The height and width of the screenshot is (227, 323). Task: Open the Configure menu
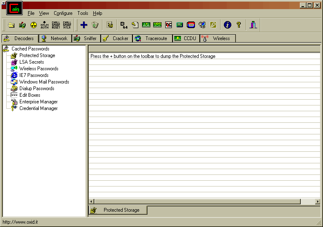point(63,13)
